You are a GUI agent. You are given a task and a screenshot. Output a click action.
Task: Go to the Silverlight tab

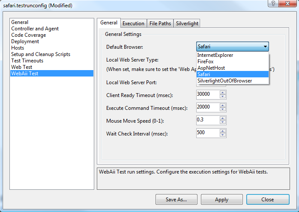tap(187, 24)
